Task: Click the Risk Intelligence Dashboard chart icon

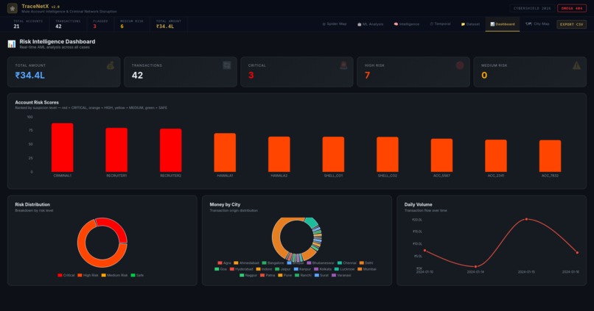Action: point(12,44)
